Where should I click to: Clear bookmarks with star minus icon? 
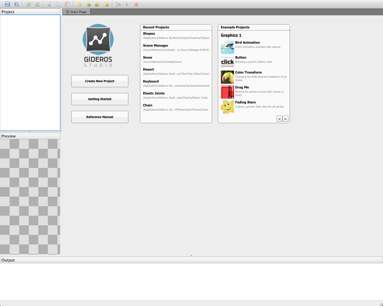pyautogui.click(x=106, y=4)
